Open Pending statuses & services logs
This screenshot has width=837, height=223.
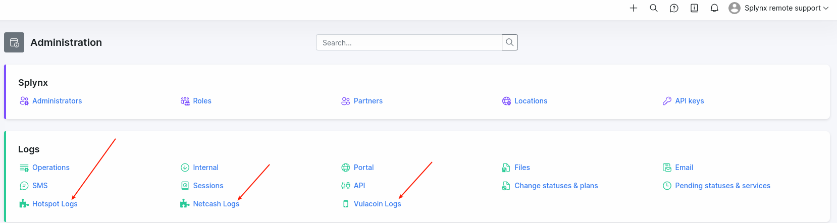[x=722, y=186]
